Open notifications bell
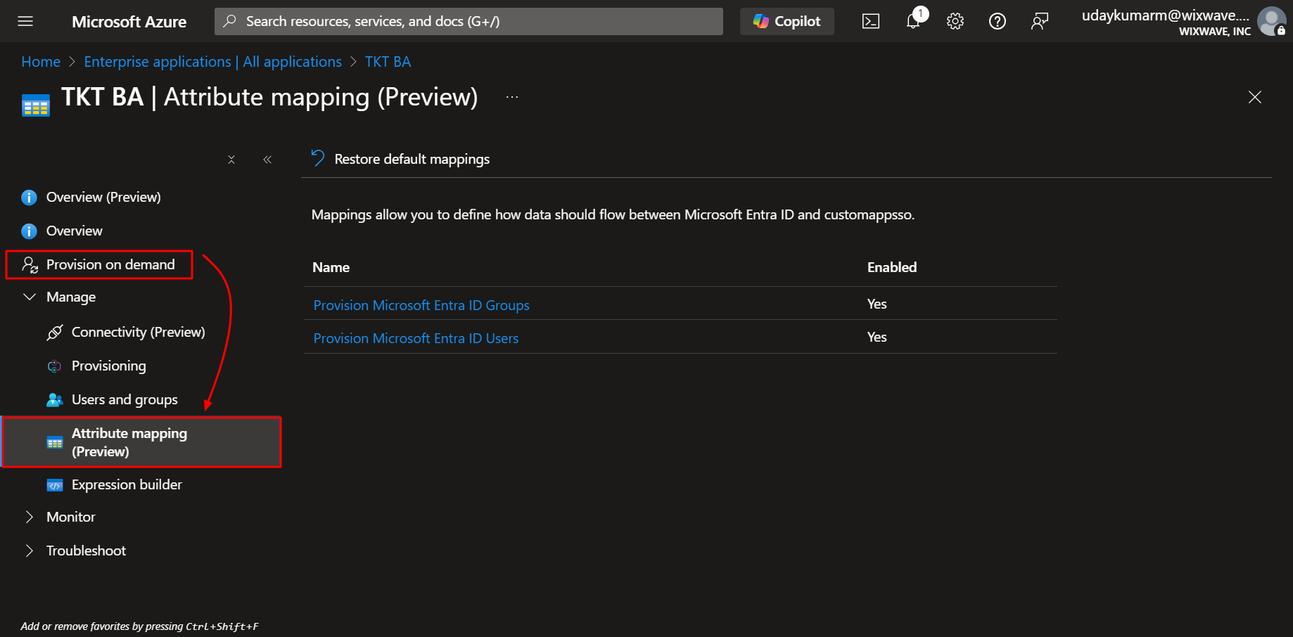The width and height of the screenshot is (1293, 637). pyautogui.click(x=913, y=21)
